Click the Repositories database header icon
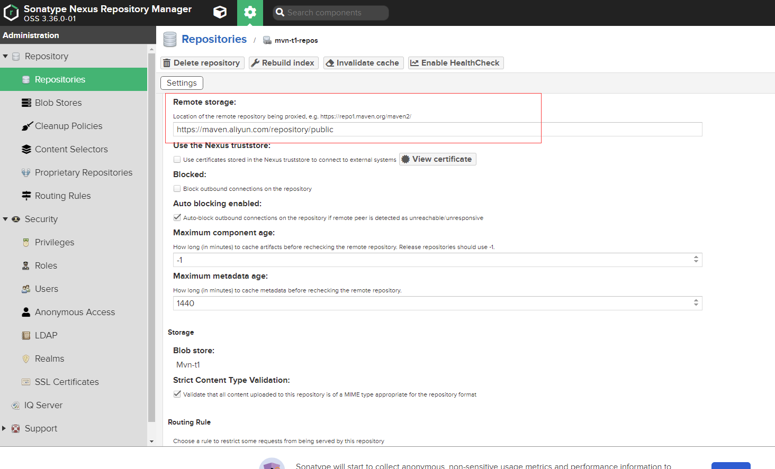The height and width of the screenshot is (469, 775). tap(170, 40)
